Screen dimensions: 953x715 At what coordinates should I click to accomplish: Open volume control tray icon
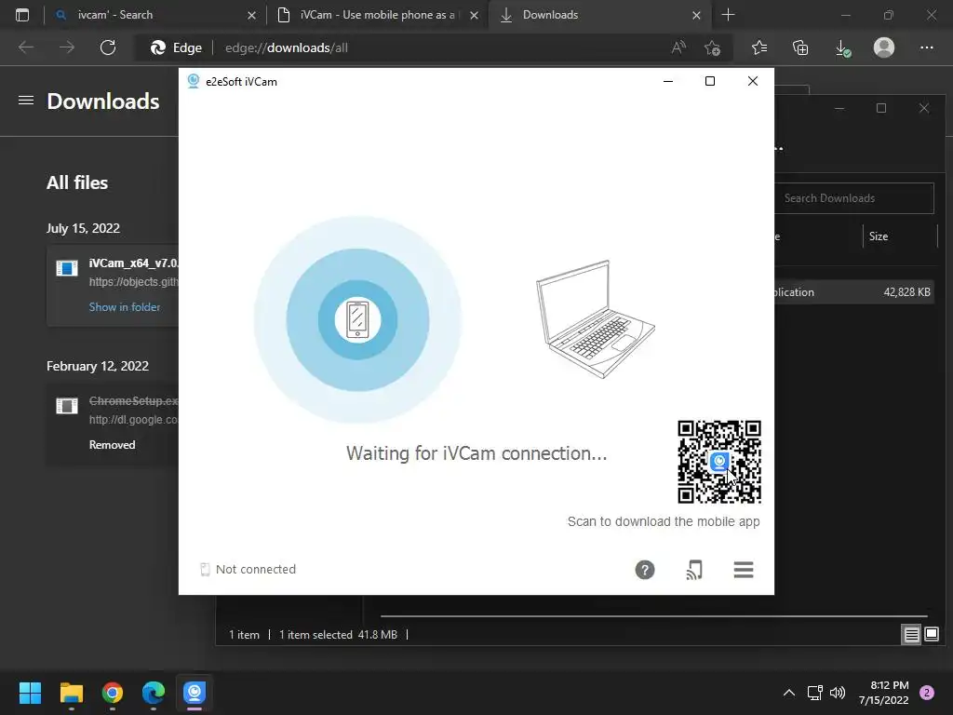click(x=838, y=693)
